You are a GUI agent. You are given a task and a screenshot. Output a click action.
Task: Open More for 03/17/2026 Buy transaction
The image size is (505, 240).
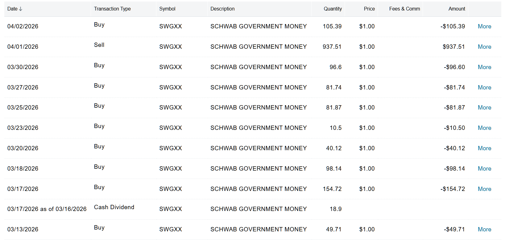pyautogui.click(x=484, y=189)
